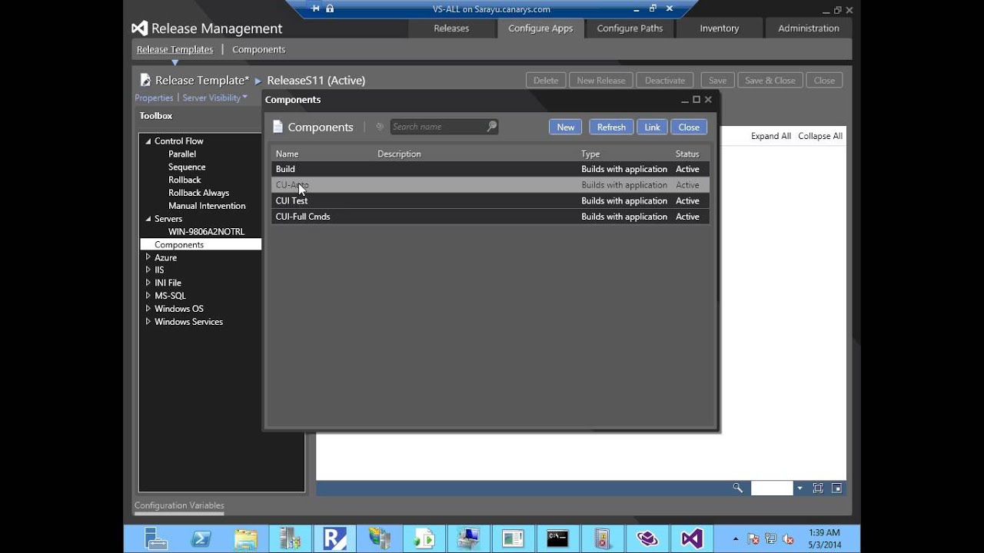984x553 pixels.
Task: Open the server rack app on taskbar
Action: [x=291, y=538]
